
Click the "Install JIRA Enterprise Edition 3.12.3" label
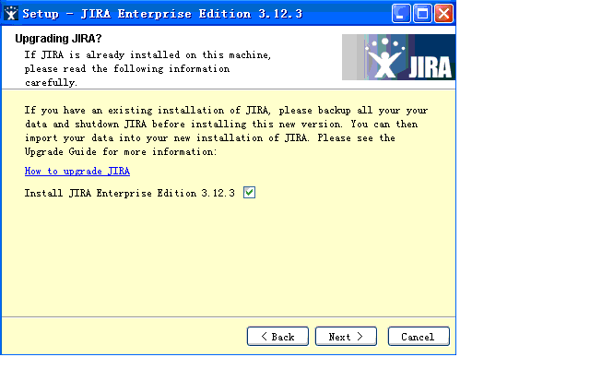coord(129,193)
